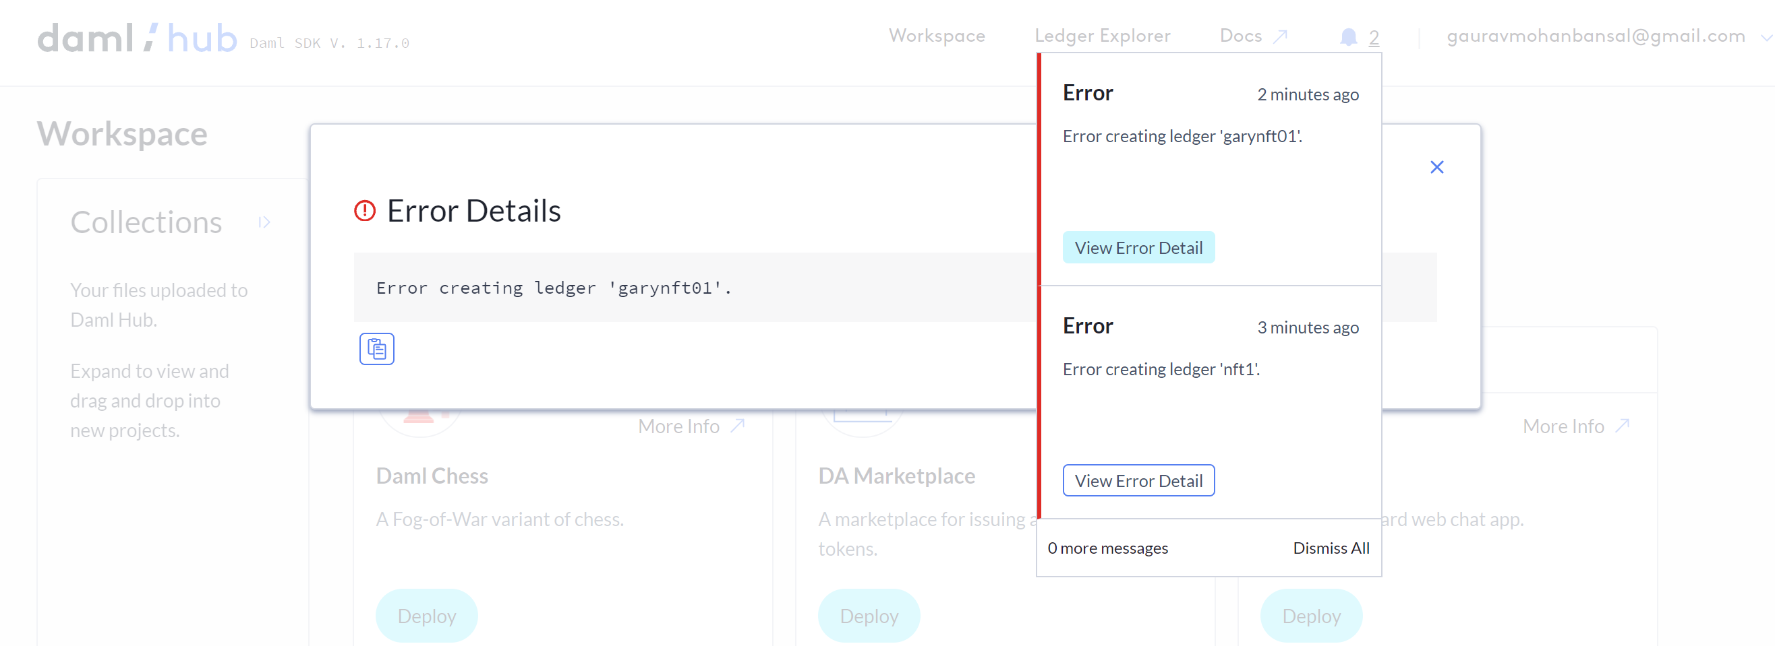Open the Workspace nav item
The image size is (1775, 646).
pos(937,36)
